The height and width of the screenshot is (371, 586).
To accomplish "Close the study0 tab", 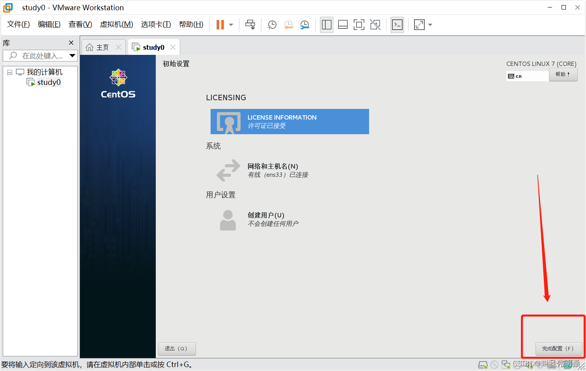I will (173, 47).
